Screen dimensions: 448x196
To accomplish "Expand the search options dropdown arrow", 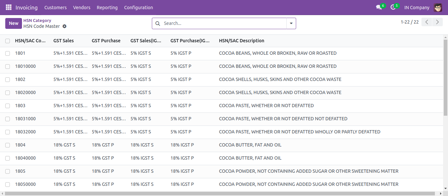I will coord(291,23).
